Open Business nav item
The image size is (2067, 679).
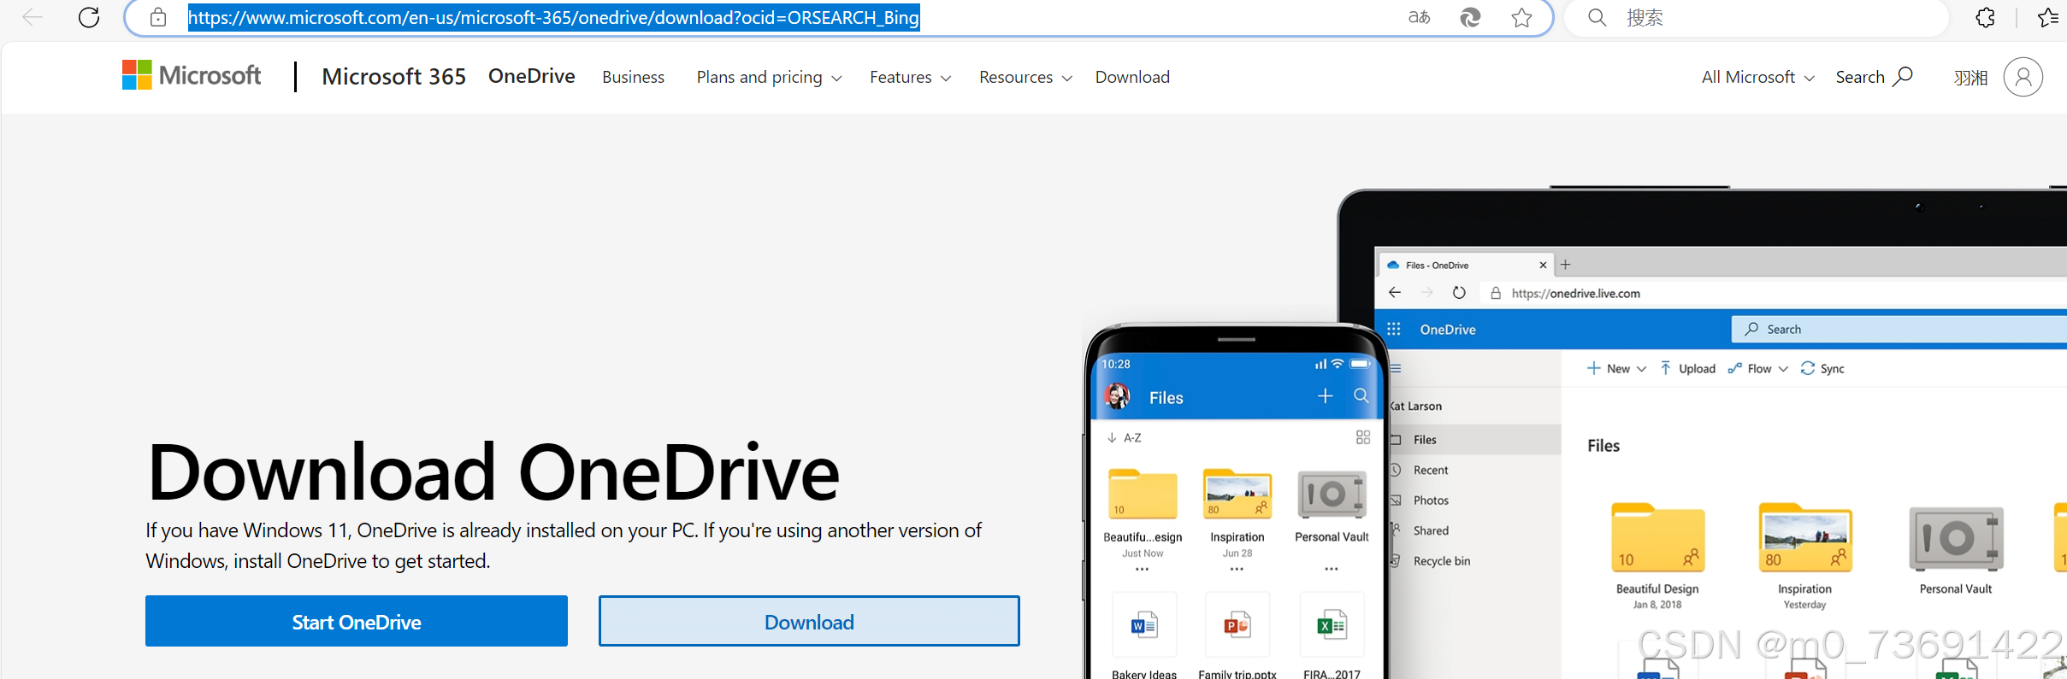click(633, 77)
